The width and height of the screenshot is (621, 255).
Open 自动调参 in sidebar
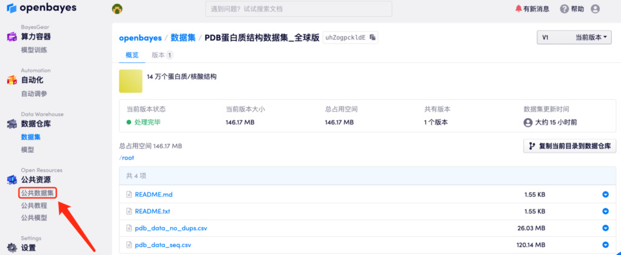34,94
